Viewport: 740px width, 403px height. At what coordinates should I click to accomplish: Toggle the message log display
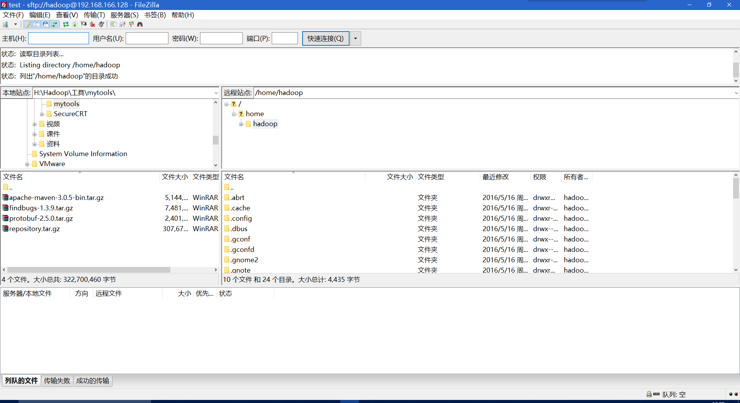point(28,24)
